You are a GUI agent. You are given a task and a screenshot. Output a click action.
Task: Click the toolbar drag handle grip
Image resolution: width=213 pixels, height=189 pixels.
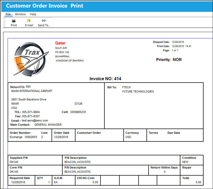click(x=5, y=23)
